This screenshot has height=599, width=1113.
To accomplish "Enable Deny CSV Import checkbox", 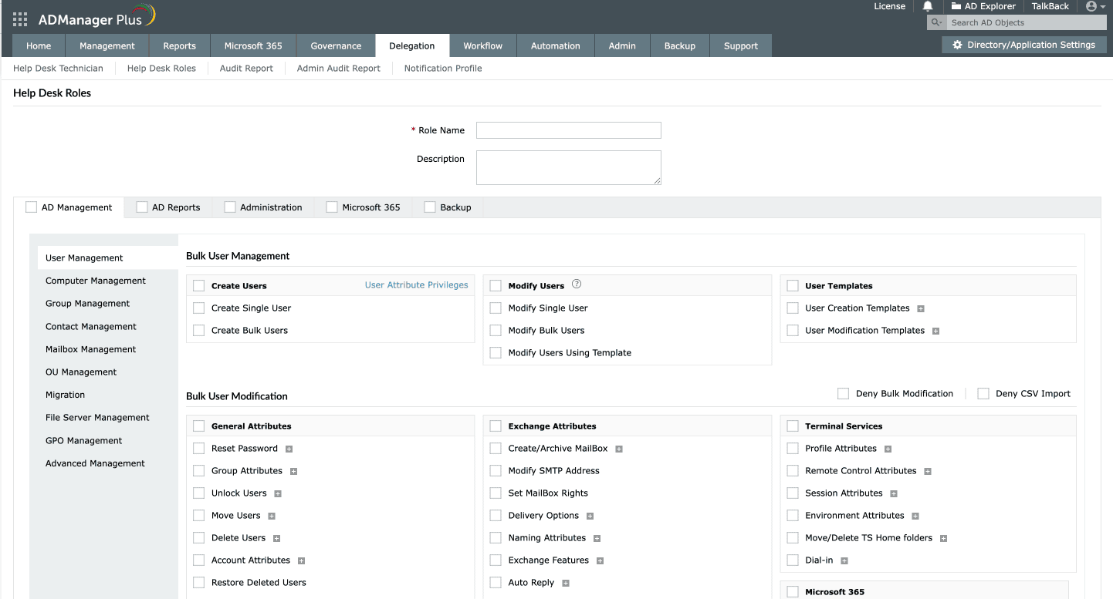I will [983, 393].
